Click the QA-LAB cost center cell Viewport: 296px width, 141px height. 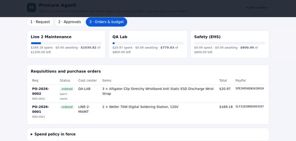point(84,89)
